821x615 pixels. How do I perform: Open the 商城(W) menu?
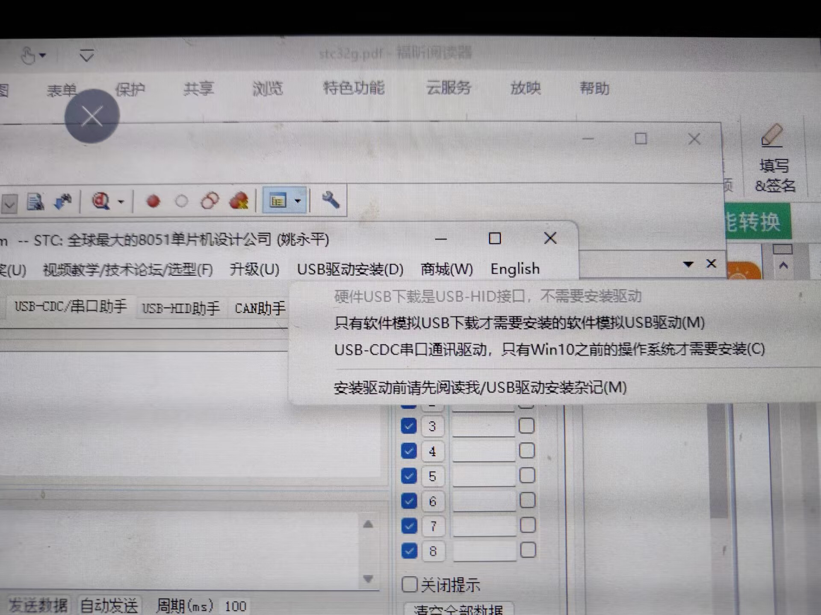click(x=447, y=269)
